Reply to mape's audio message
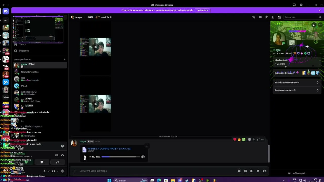This screenshot has height=182, width=324. point(254,140)
